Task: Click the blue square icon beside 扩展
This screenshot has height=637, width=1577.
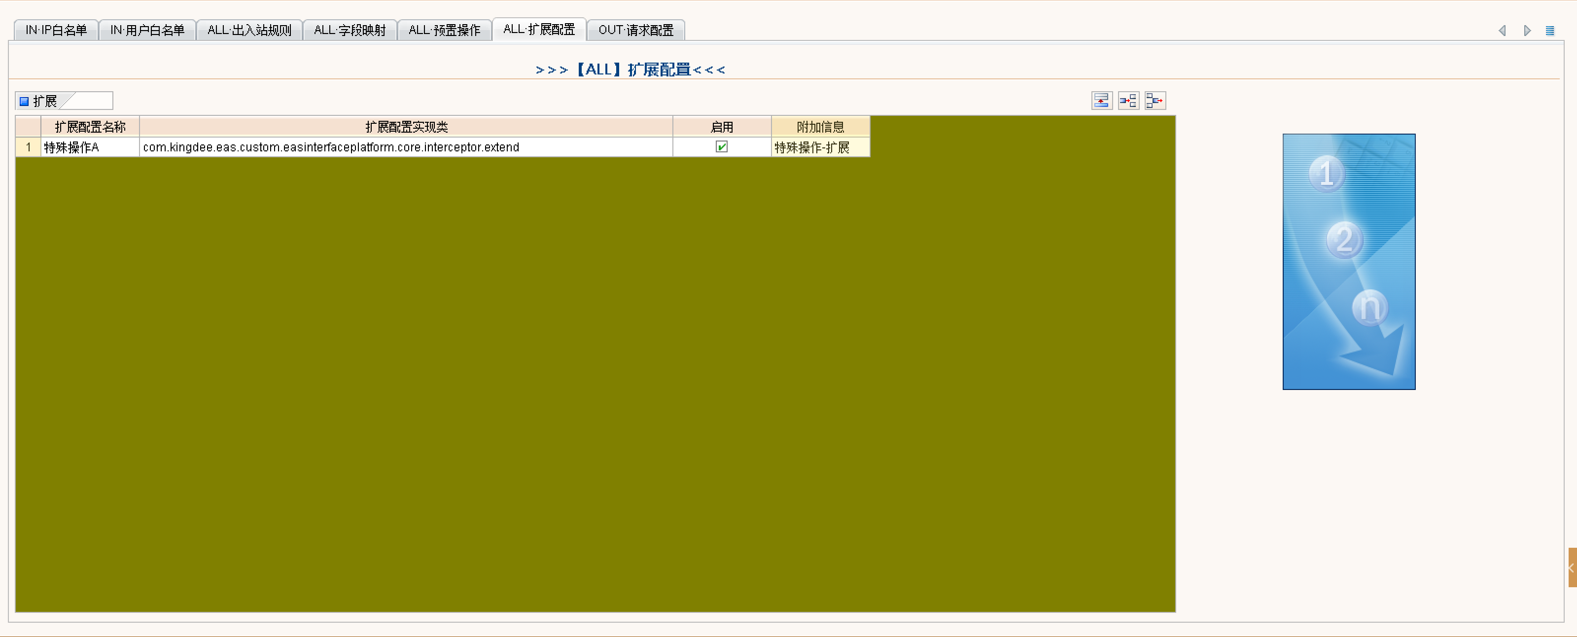Action: (25, 101)
